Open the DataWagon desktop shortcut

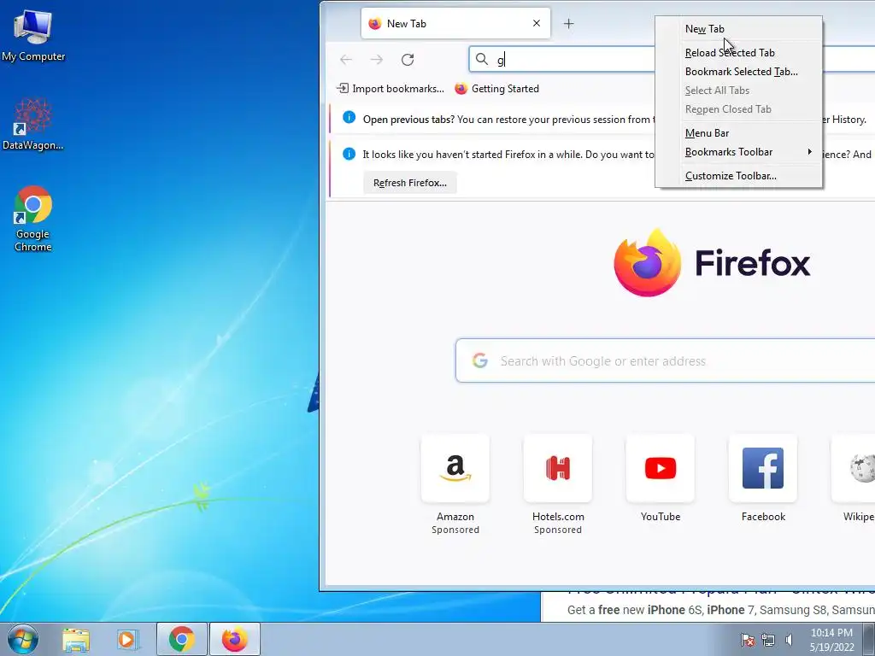click(x=33, y=124)
